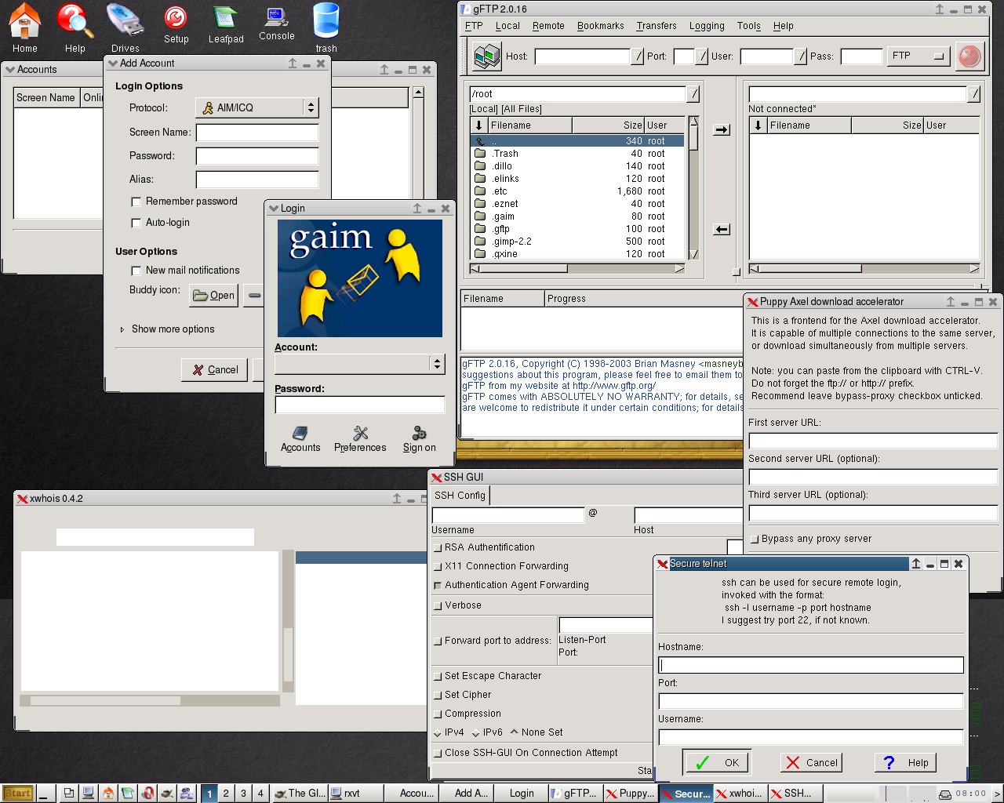The image size is (1004, 803).
Task: Check Bypass any proxy server
Action: pos(755,539)
